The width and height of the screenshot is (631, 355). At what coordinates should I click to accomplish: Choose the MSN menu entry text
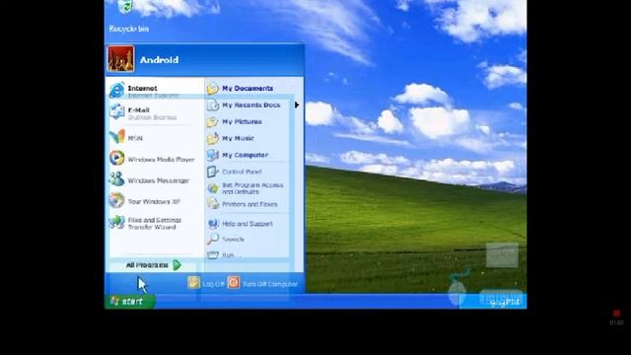click(x=135, y=138)
